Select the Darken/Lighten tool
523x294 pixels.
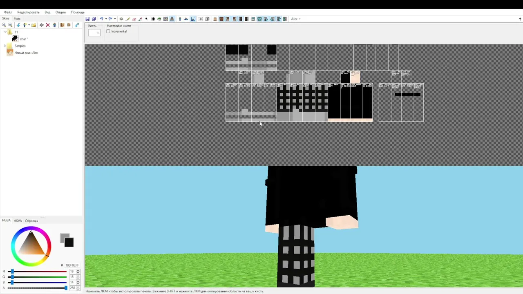153,19
